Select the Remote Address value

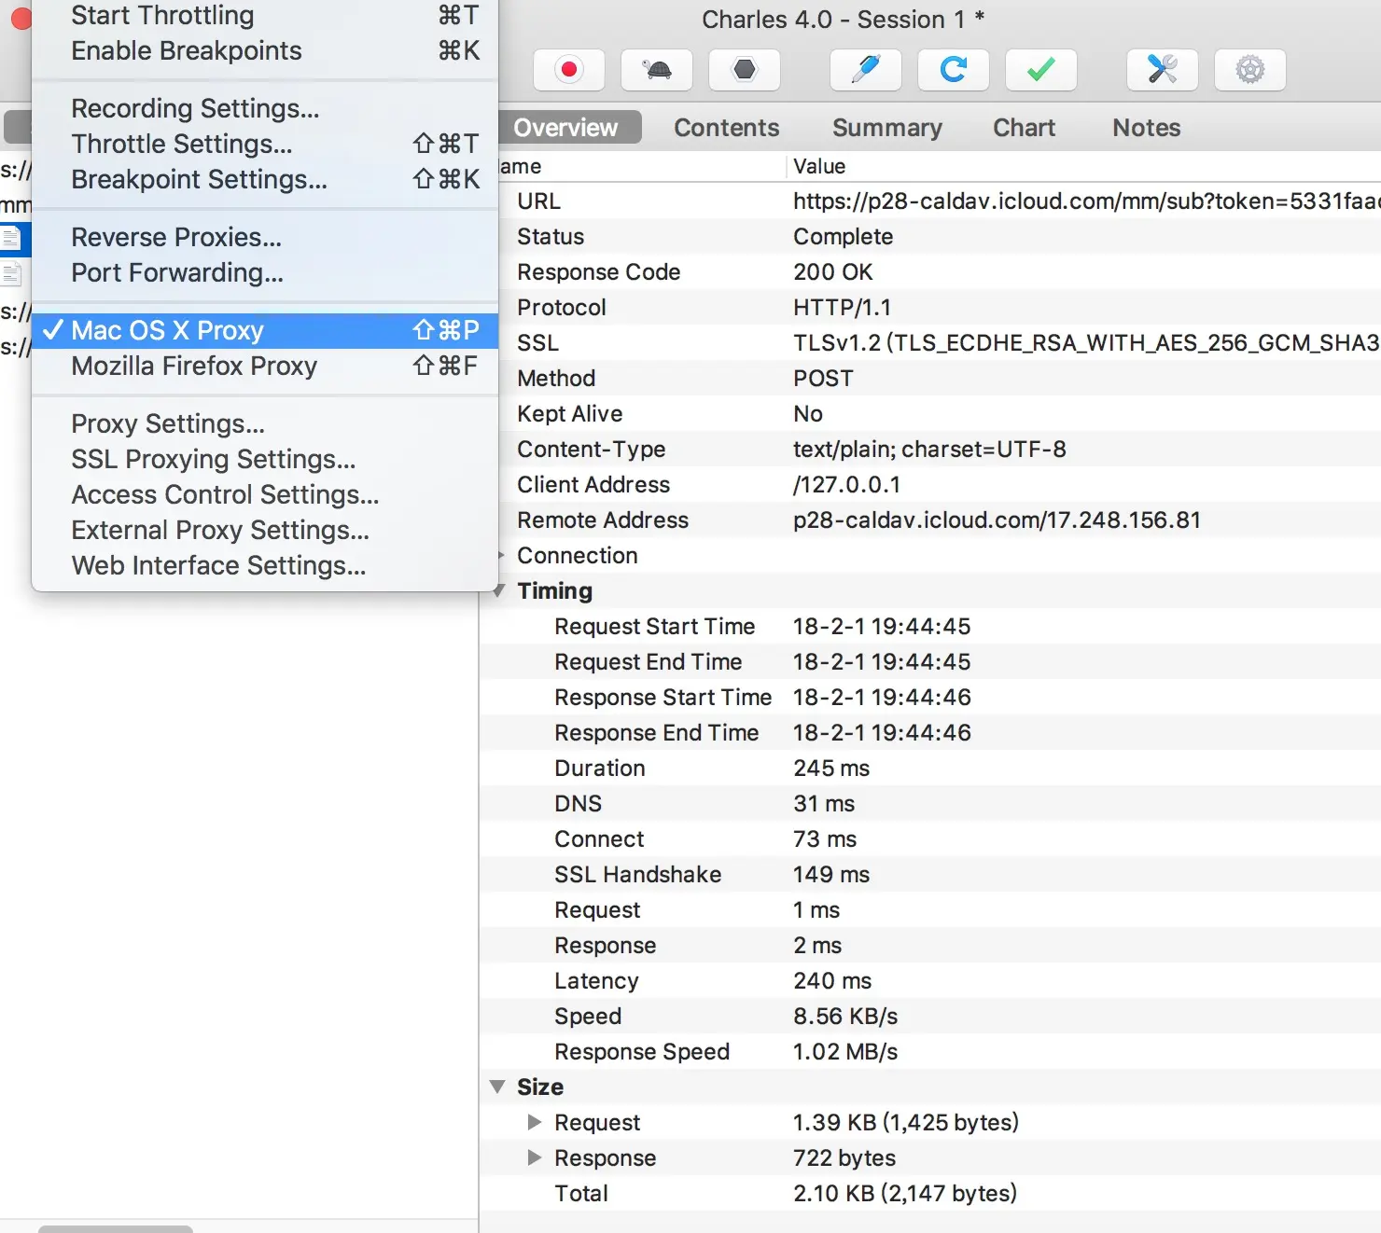pyautogui.click(x=997, y=520)
